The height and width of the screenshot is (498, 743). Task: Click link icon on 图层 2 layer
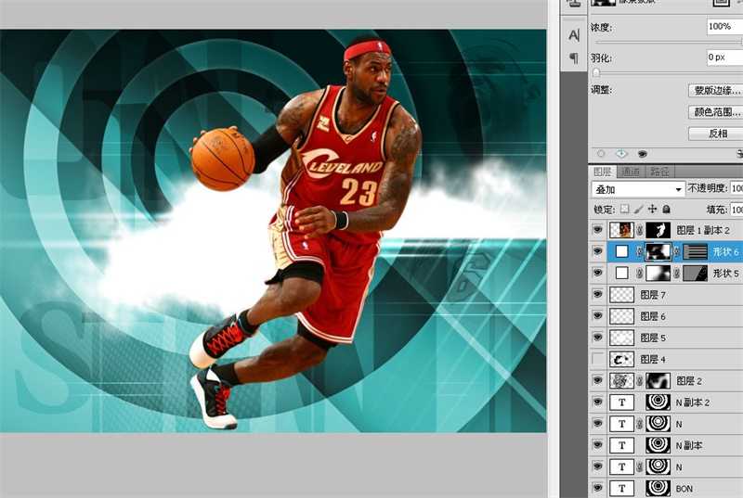click(639, 380)
